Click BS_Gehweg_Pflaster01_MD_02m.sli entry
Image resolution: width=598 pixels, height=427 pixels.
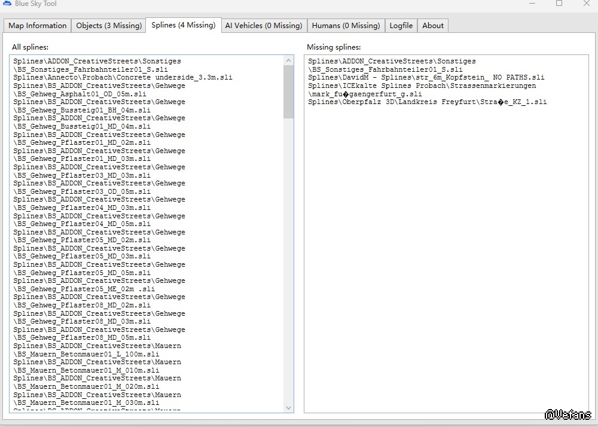click(x=82, y=142)
